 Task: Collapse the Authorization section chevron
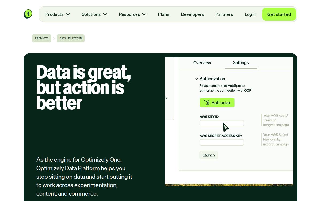pyautogui.click(x=197, y=79)
